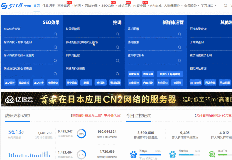The height and width of the screenshot is (160, 232).
Task: Click the SEO监控 quick button
Action: point(10,83)
